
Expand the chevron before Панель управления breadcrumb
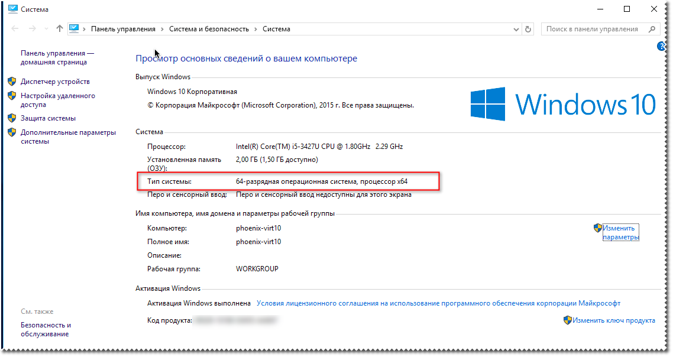click(x=84, y=29)
